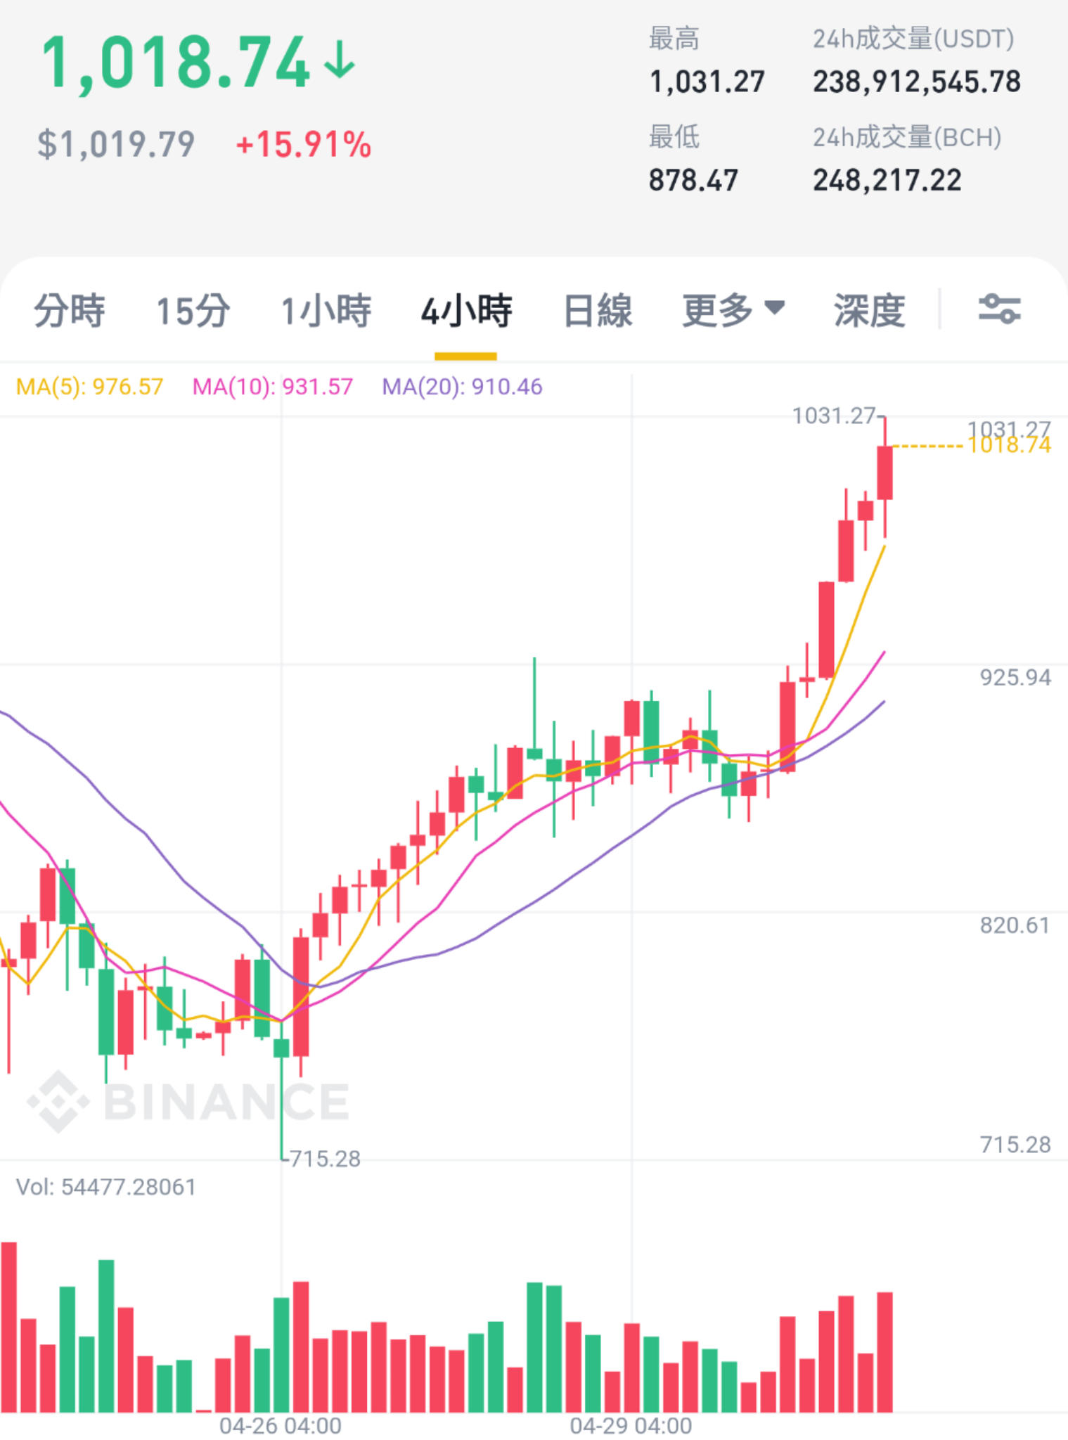Click the Binance watermark logo
1068x1440 pixels.
point(188,1101)
